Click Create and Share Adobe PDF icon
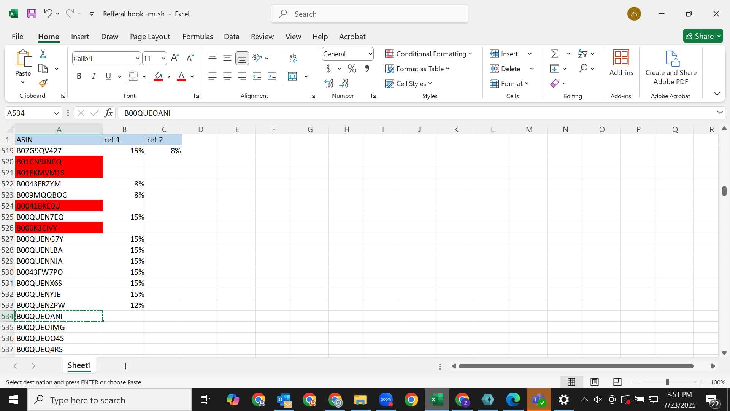Screen dimensions: 730x411 pyautogui.click(x=672, y=58)
